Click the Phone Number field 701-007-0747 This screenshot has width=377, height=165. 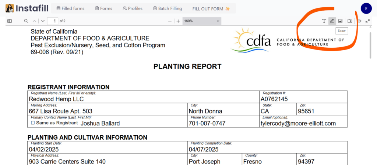223,123
